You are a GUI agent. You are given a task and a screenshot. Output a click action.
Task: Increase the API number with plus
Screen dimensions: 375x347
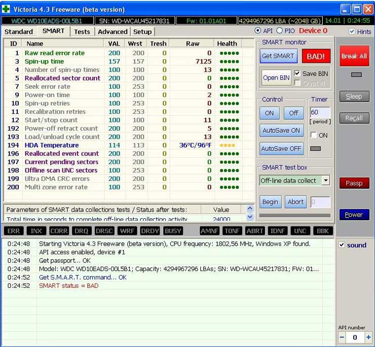point(368,337)
